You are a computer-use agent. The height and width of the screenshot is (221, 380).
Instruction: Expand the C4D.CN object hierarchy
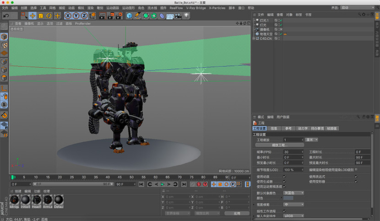254,38
